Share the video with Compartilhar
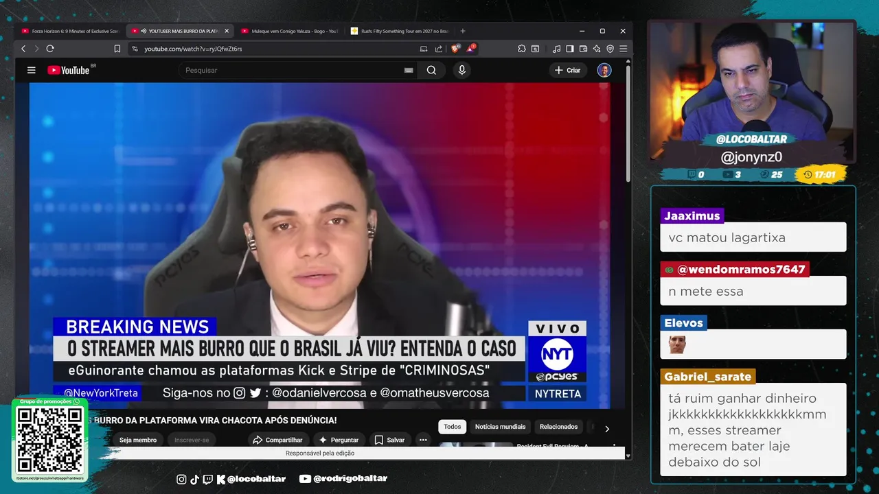The image size is (879, 494). tap(277, 440)
